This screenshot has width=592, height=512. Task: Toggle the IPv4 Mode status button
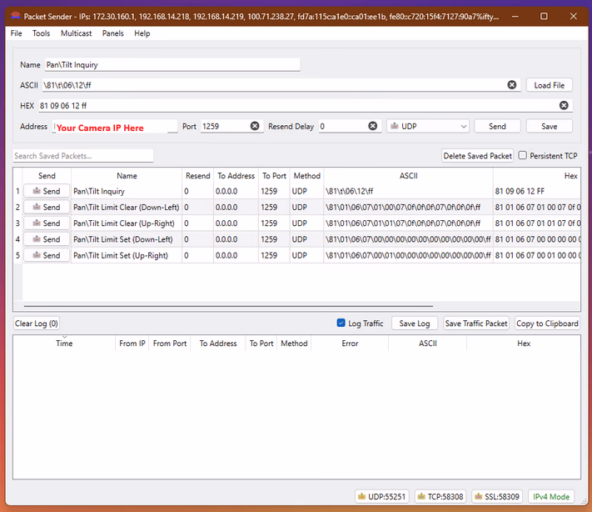[551, 496]
